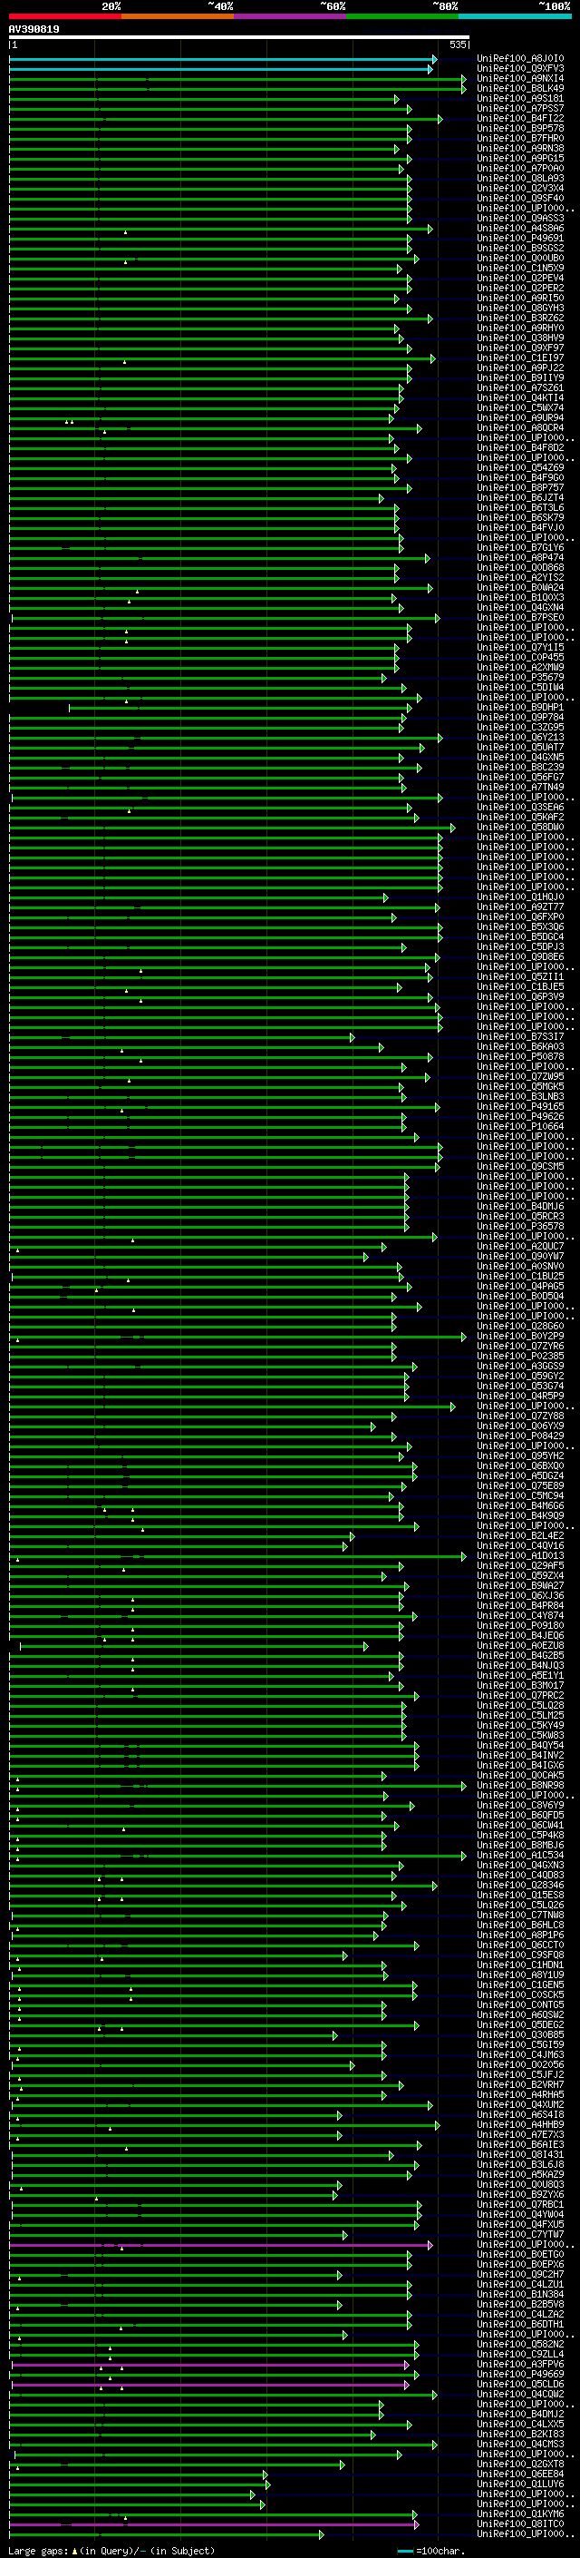Screen dimensions: 580x2558
Task: Select label UniRef100_P08429
Action: click(x=520, y=1436)
